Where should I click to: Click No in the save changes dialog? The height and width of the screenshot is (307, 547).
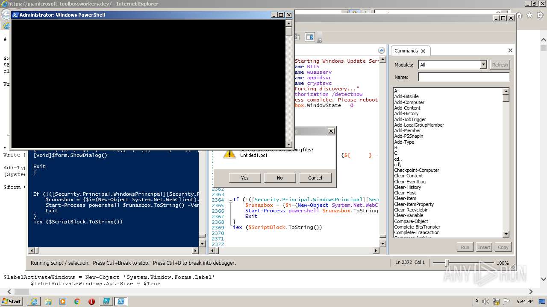280,178
